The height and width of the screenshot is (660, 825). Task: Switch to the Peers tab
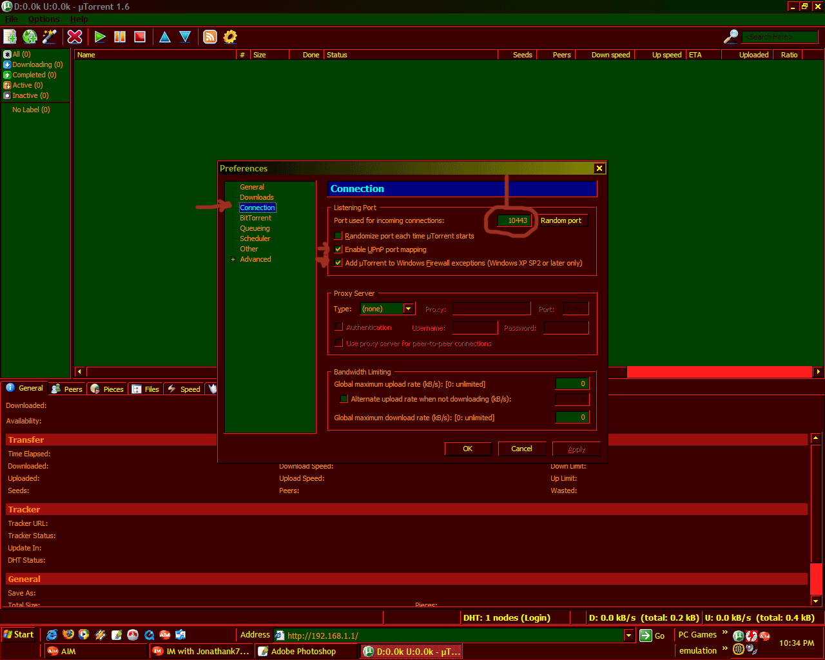point(67,389)
